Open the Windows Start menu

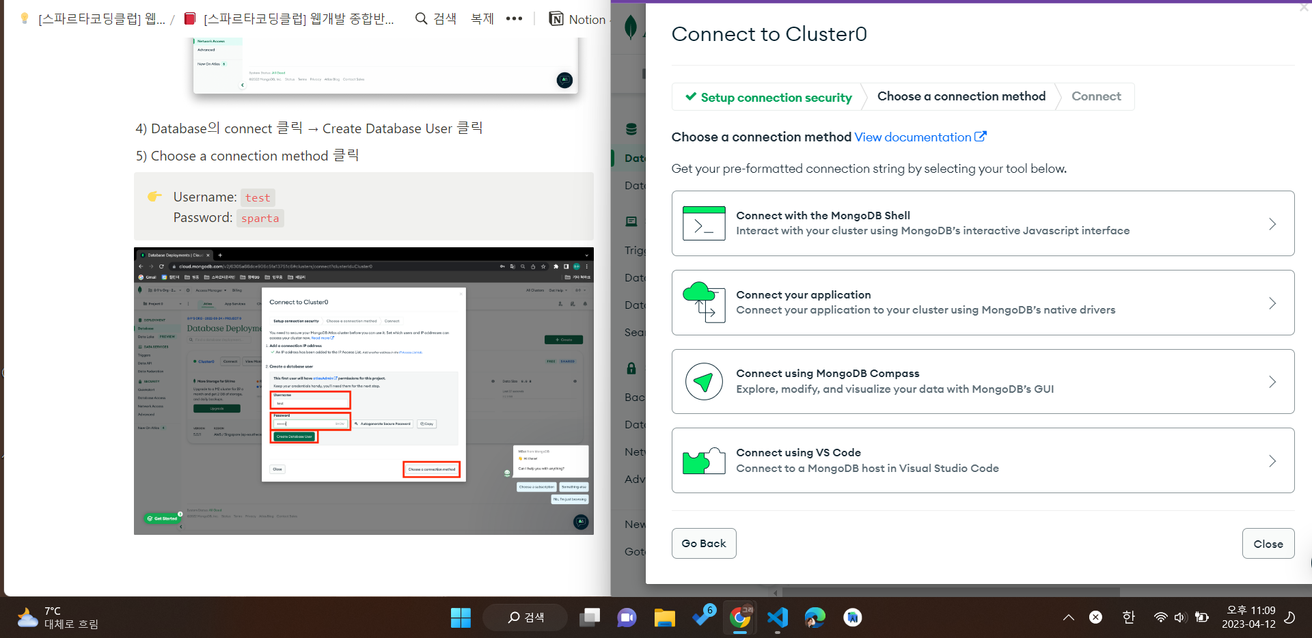click(x=461, y=618)
